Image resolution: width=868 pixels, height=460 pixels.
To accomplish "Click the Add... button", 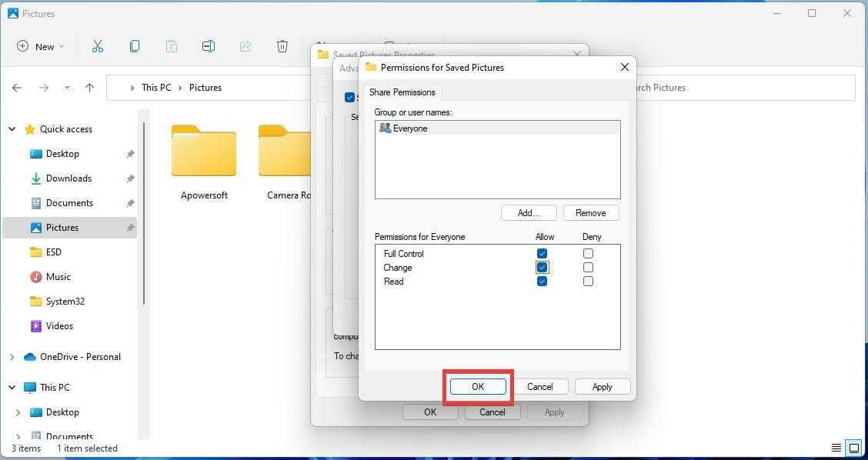I will pyautogui.click(x=528, y=213).
